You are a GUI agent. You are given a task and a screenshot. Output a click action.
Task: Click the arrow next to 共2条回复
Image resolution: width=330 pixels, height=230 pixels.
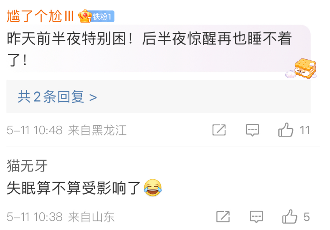click(x=93, y=97)
